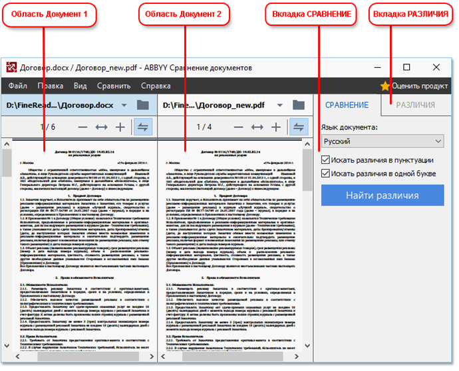Toggle Искать различия в пунктуации checkbox
The image size is (459, 371).
point(325,160)
